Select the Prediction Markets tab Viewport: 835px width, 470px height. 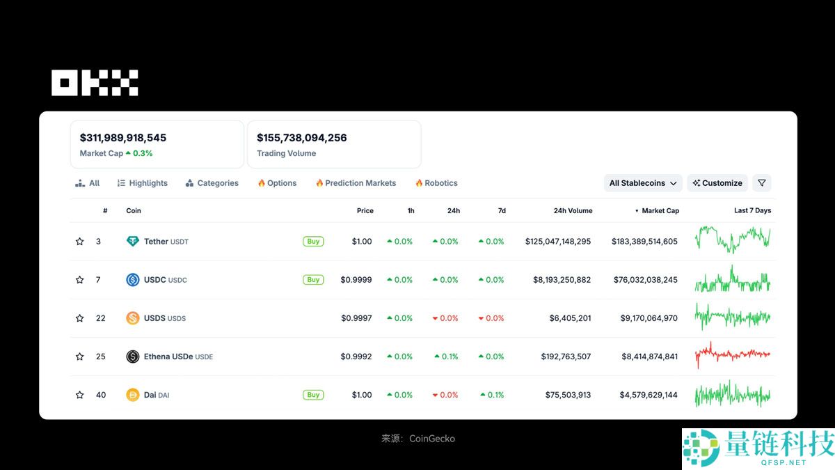tap(356, 183)
